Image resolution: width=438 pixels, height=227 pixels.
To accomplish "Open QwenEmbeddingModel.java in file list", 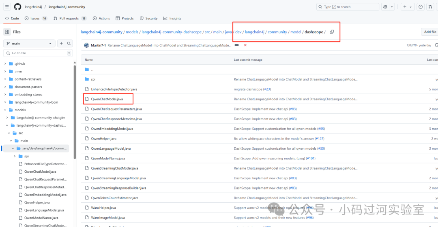I will (x=112, y=129).
